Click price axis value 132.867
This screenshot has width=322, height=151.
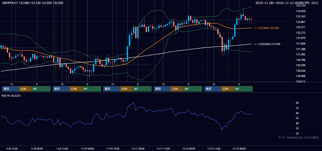[301, 22]
